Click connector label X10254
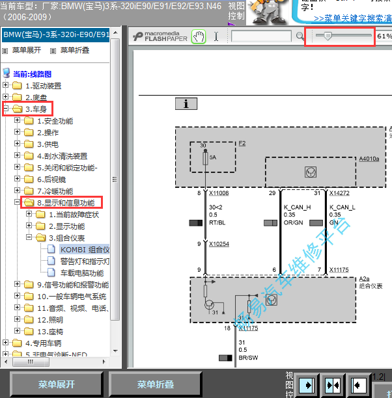This screenshot has height=398, width=392. point(219,244)
